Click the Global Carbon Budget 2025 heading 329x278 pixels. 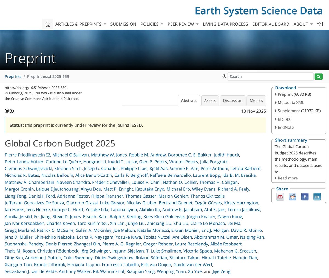[60, 143]
